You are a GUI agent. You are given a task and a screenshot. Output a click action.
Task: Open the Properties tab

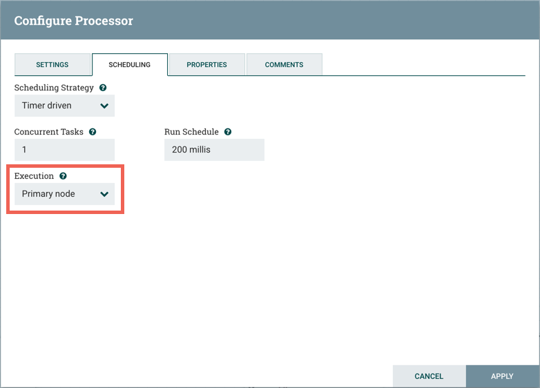(x=206, y=64)
